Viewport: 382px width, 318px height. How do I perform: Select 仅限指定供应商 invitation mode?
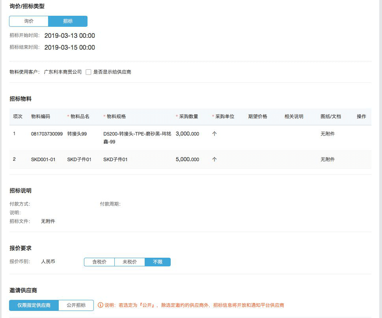34,305
